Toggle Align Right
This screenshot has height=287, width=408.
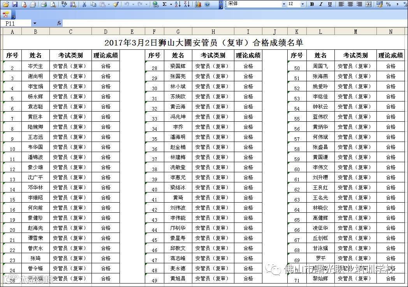point(359,4)
